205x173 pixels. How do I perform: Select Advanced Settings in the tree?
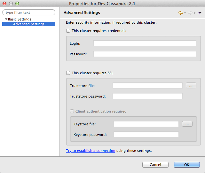[29, 24]
